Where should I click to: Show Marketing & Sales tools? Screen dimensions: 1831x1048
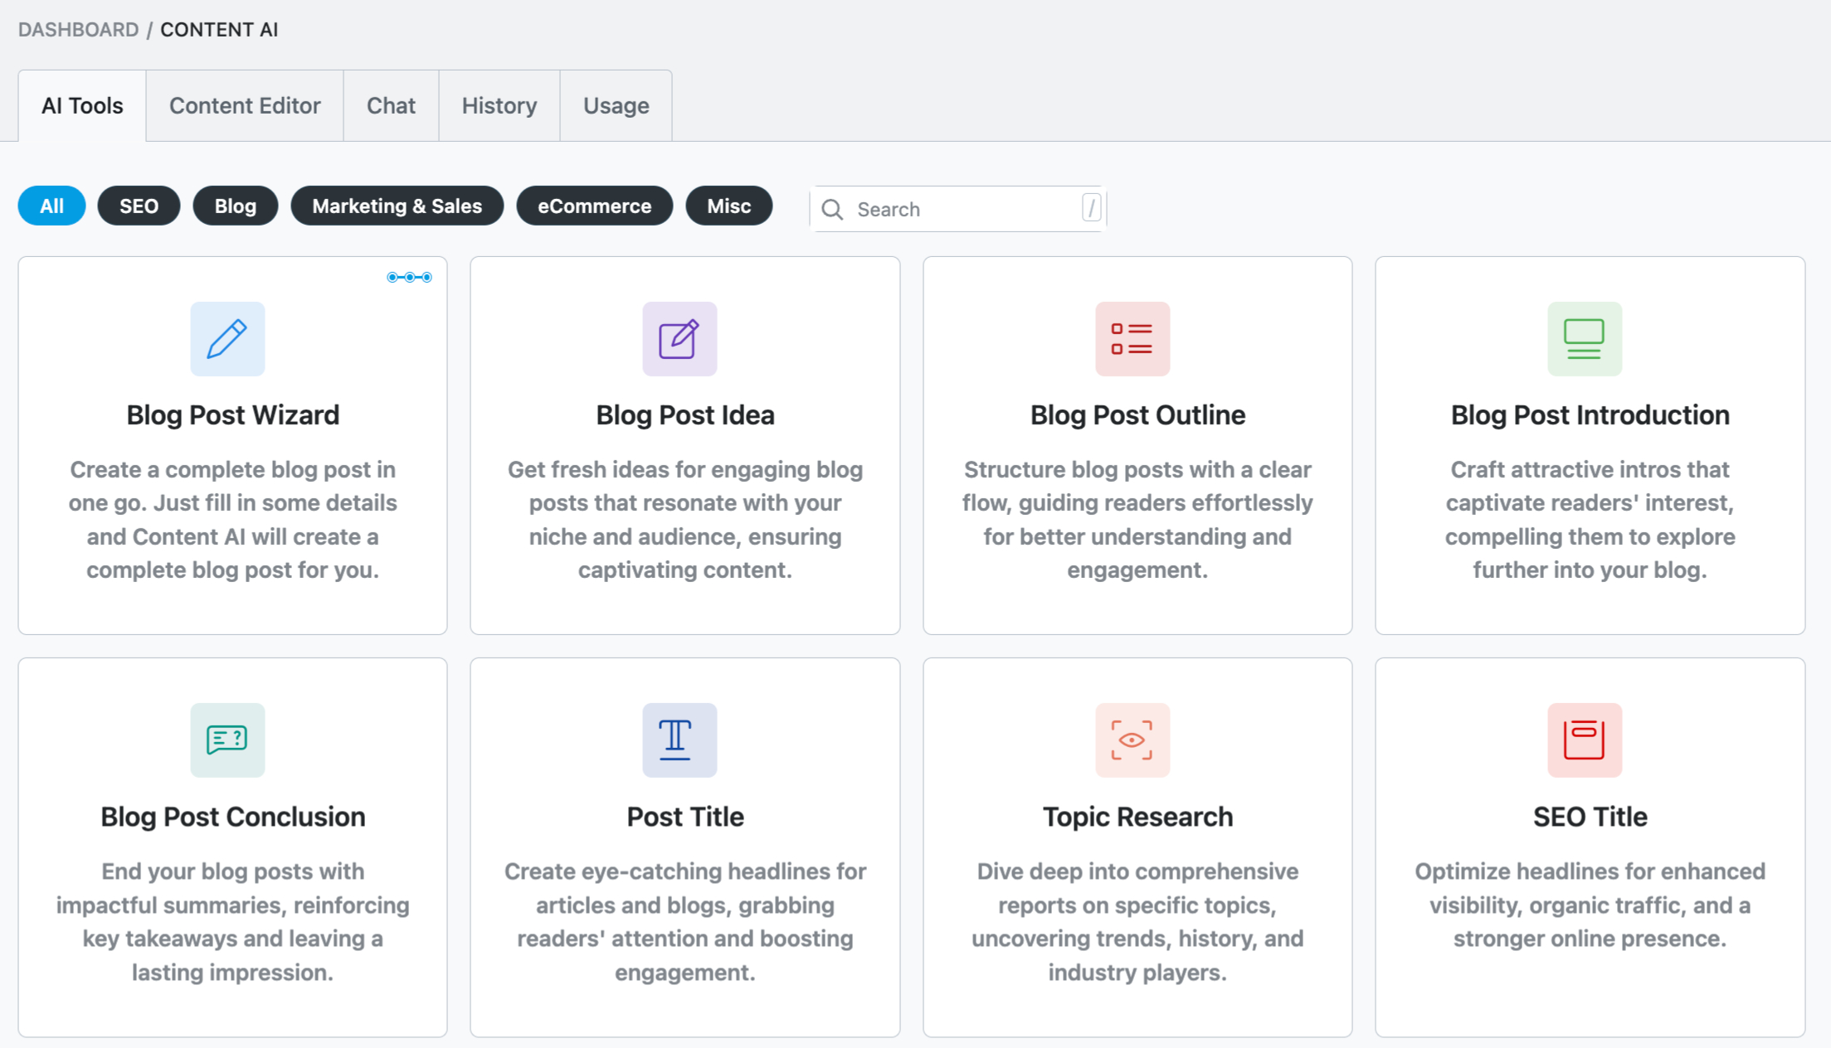click(x=397, y=206)
